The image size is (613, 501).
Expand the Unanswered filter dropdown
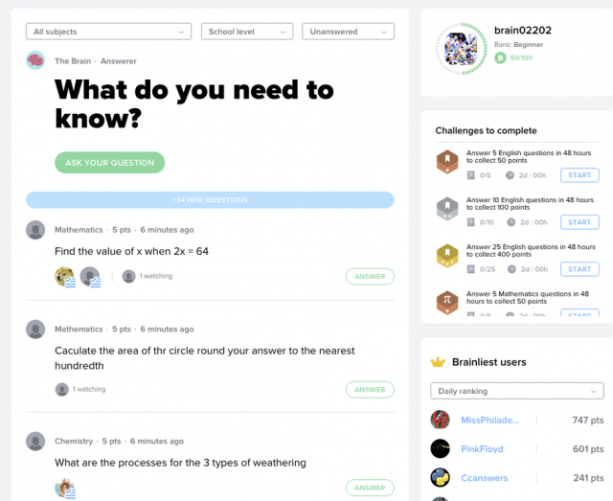pyautogui.click(x=348, y=32)
